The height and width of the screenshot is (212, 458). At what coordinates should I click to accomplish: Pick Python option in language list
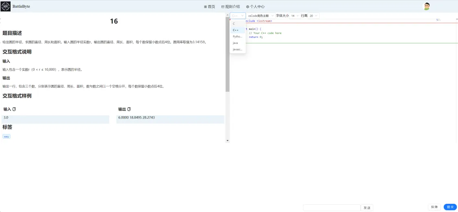tap(237, 37)
